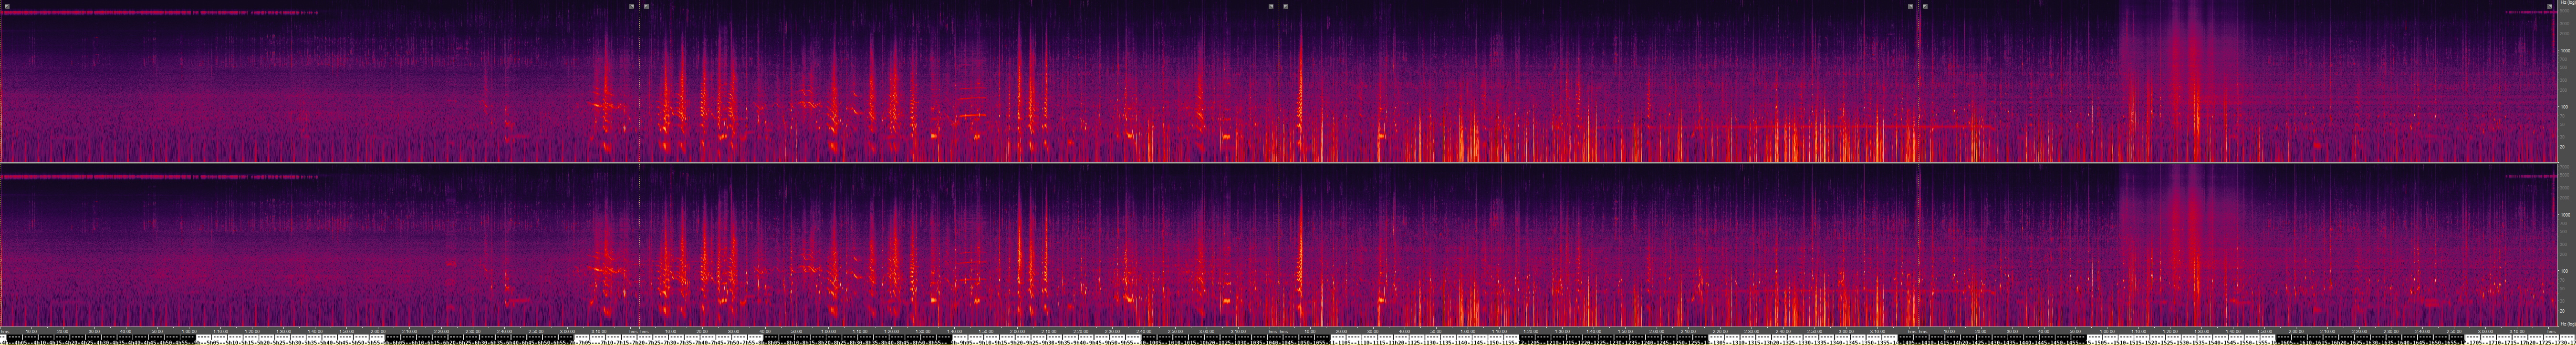Click the 20 Hz label on the upper channel scale

pos(2564,147)
